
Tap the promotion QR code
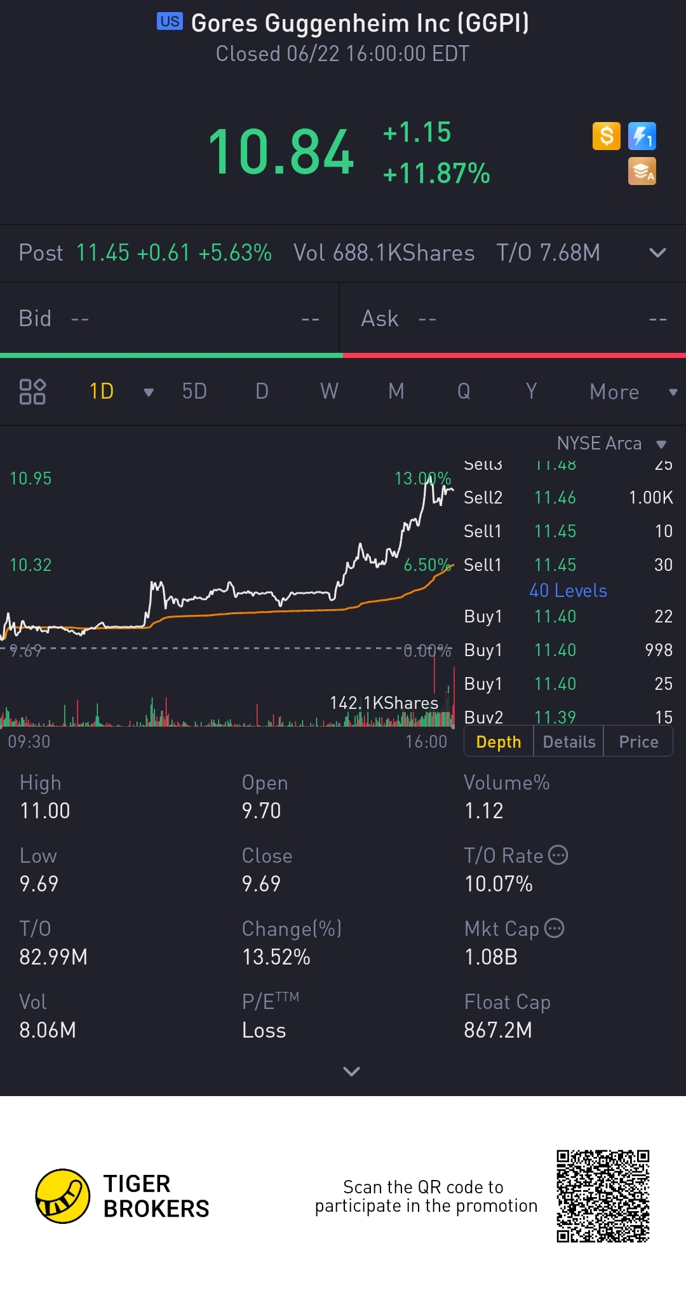pyautogui.click(x=603, y=1196)
